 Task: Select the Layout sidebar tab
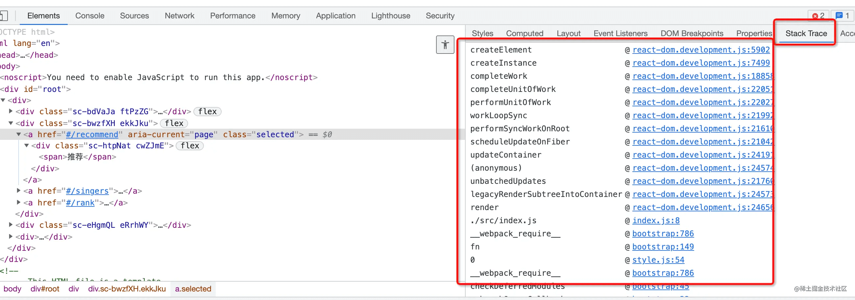click(x=569, y=33)
